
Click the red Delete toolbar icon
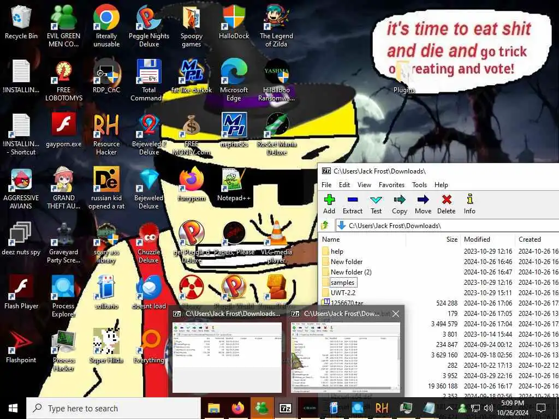pyautogui.click(x=447, y=204)
